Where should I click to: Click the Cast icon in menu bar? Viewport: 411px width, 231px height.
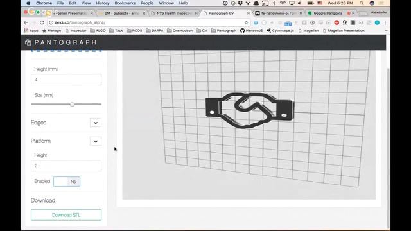265,3
